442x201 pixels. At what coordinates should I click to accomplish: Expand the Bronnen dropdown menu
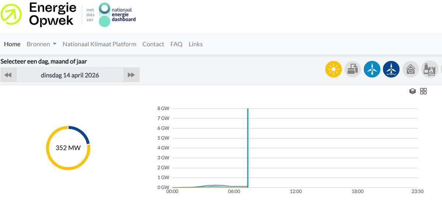[41, 44]
